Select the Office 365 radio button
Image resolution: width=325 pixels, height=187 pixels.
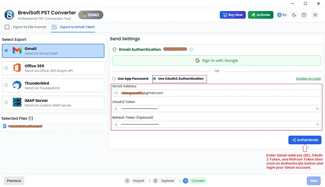6,68
